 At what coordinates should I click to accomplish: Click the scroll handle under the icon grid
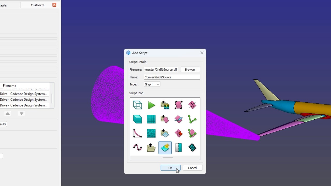pos(168,158)
